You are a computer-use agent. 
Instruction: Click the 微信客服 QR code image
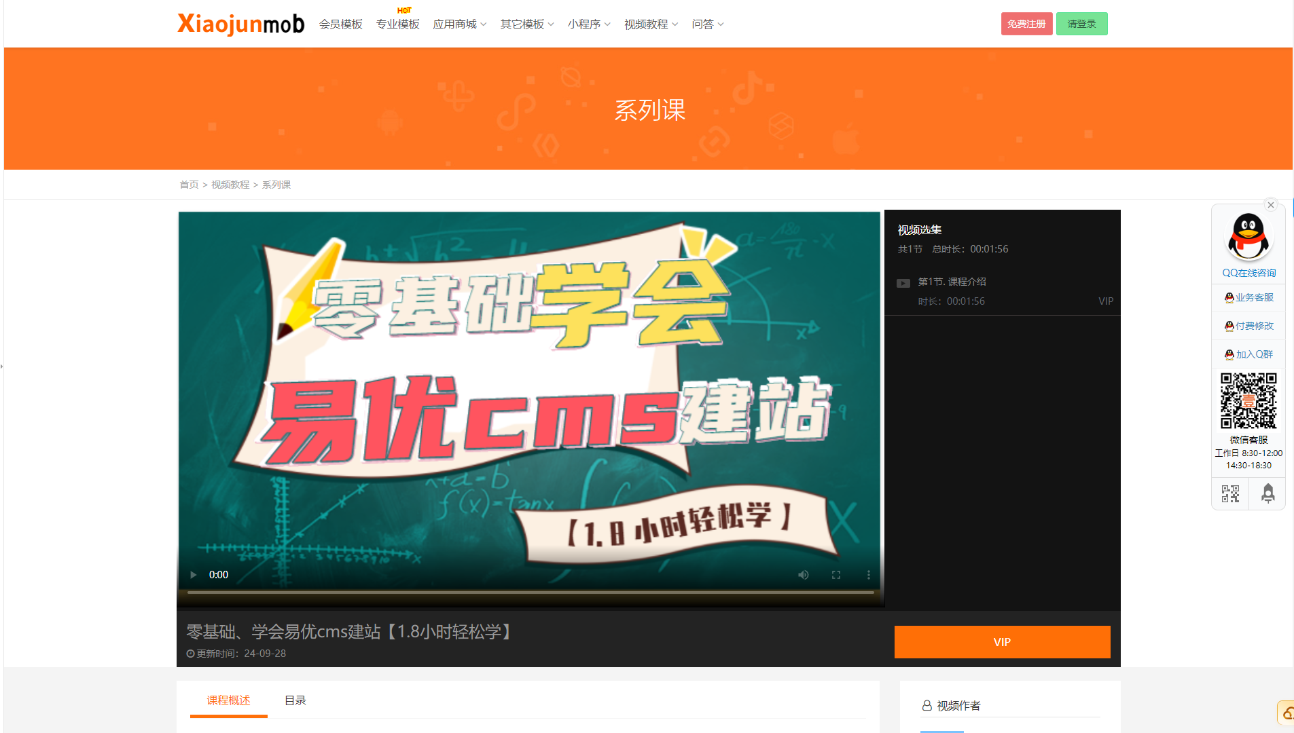tap(1248, 400)
